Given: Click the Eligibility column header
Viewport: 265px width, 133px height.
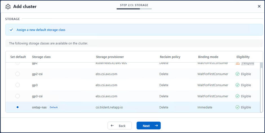Looking at the screenshot, I should pos(243,57).
